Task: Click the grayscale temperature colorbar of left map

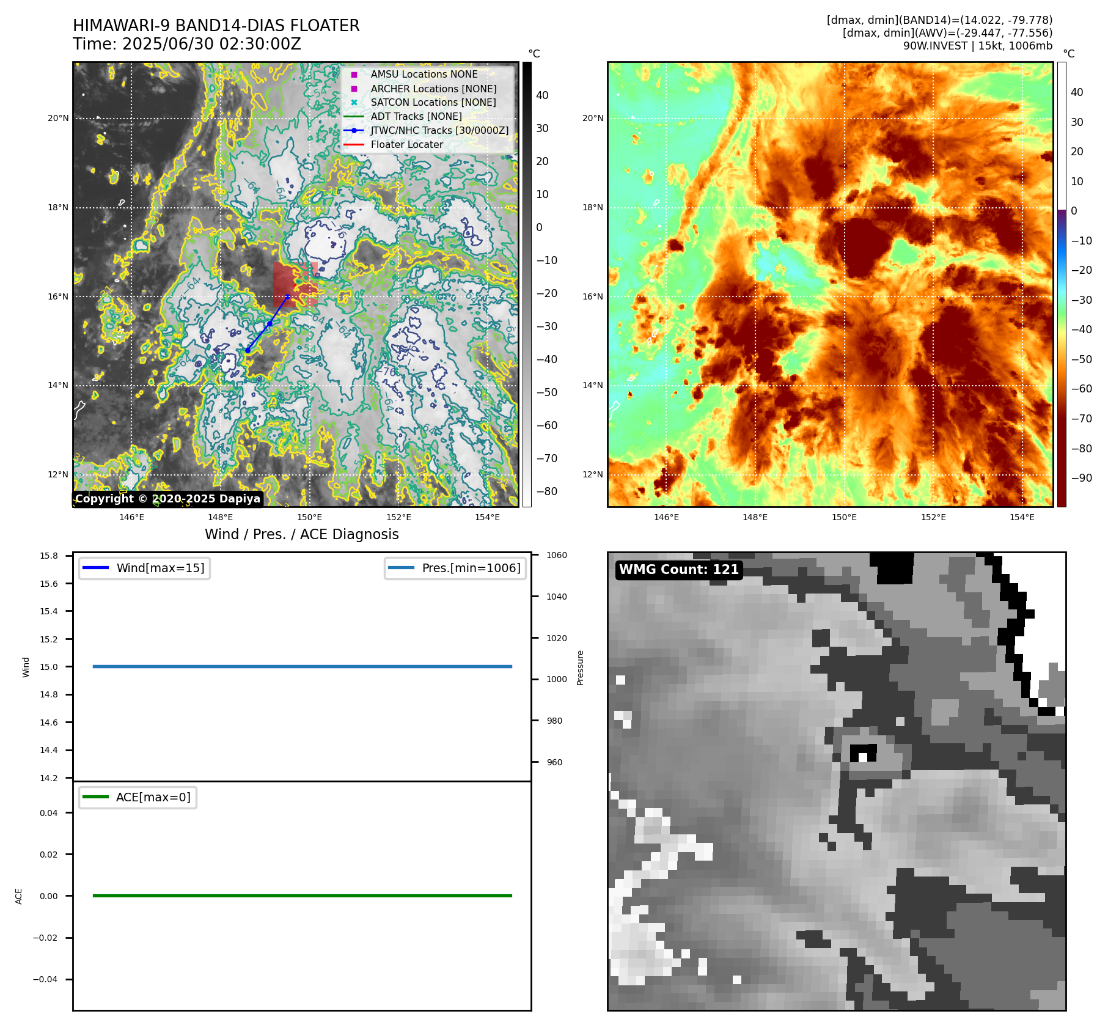Action: 527,284
